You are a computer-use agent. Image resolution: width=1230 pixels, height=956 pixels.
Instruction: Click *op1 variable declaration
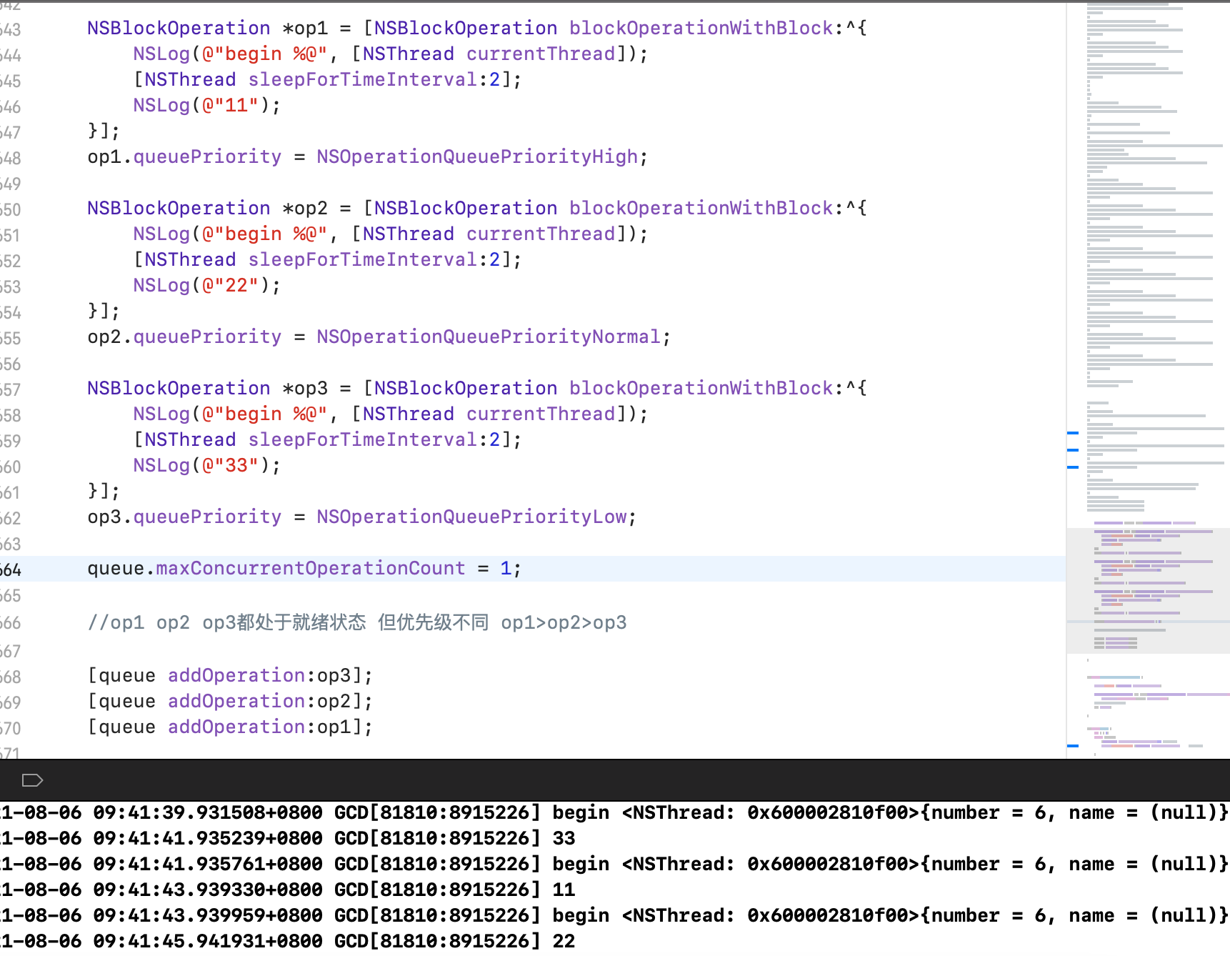click(305, 29)
